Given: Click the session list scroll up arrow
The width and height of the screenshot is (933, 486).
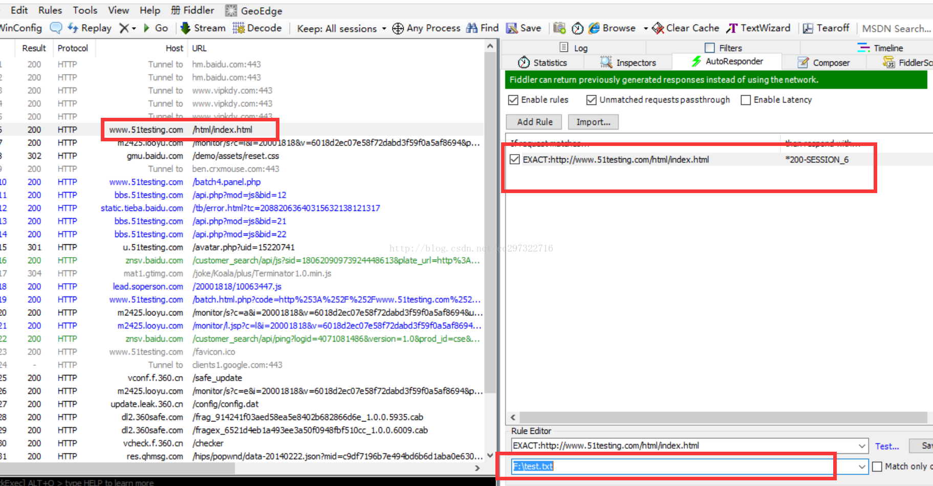Looking at the screenshot, I should (490, 46).
